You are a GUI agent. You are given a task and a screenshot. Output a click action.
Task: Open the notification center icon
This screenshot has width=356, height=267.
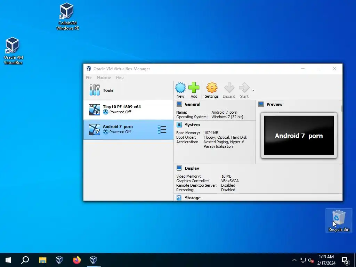pos(345,260)
